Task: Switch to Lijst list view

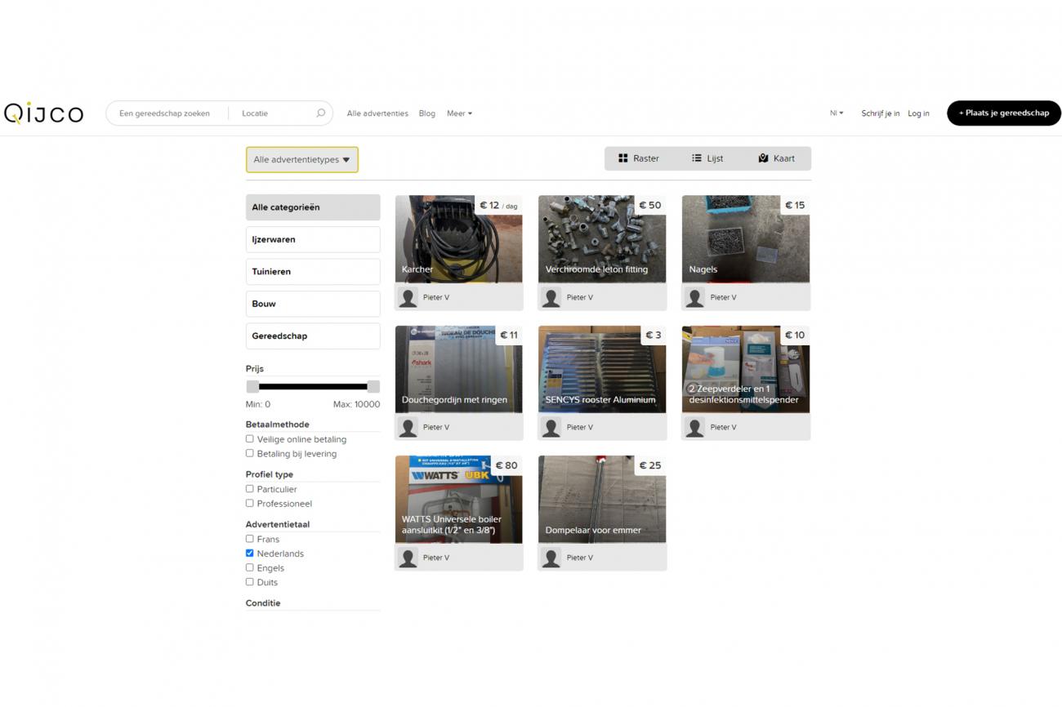Action: pyautogui.click(x=707, y=158)
